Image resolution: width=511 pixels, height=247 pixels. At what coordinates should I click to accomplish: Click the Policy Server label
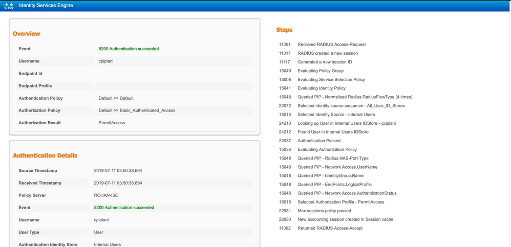[32, 195]
